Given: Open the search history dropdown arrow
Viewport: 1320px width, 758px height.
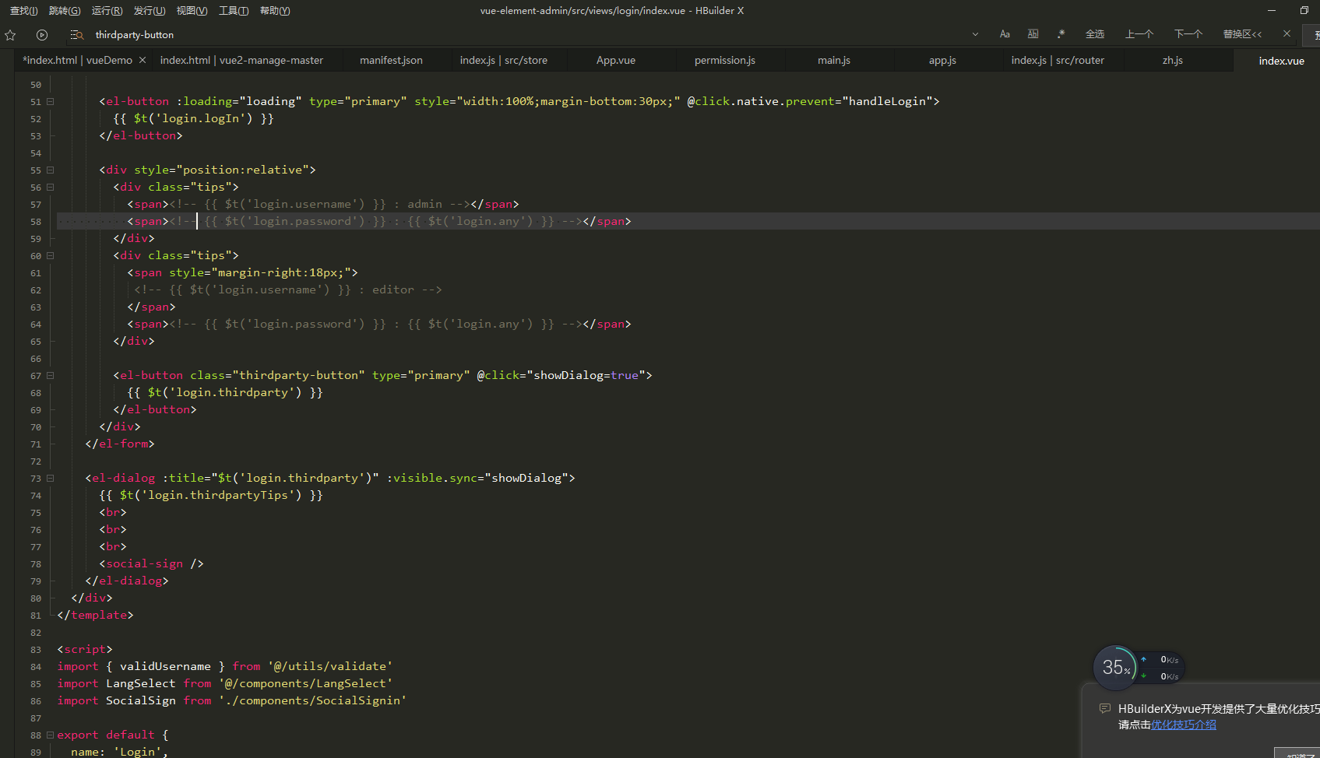Looking at the screenshot, I should click(975, 34).
